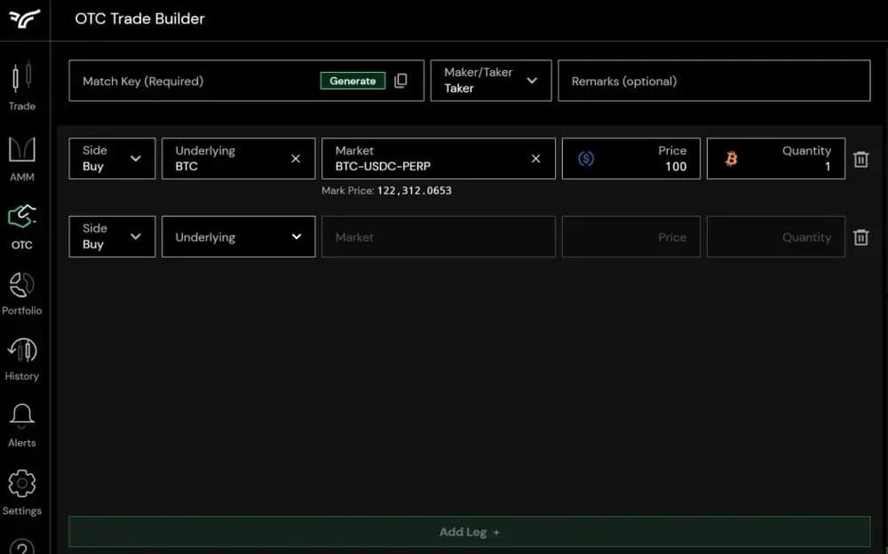Clear the BTC underlying selection

point(296,159)
